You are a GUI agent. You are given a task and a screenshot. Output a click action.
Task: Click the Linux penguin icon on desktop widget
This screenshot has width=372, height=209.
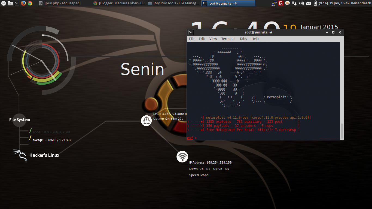[146, 120]
